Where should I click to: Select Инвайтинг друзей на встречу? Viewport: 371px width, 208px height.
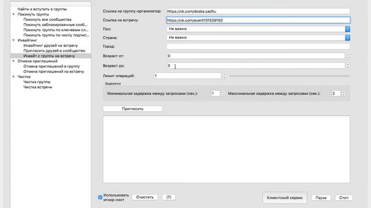pyautogui.click(x=50, y=46)
